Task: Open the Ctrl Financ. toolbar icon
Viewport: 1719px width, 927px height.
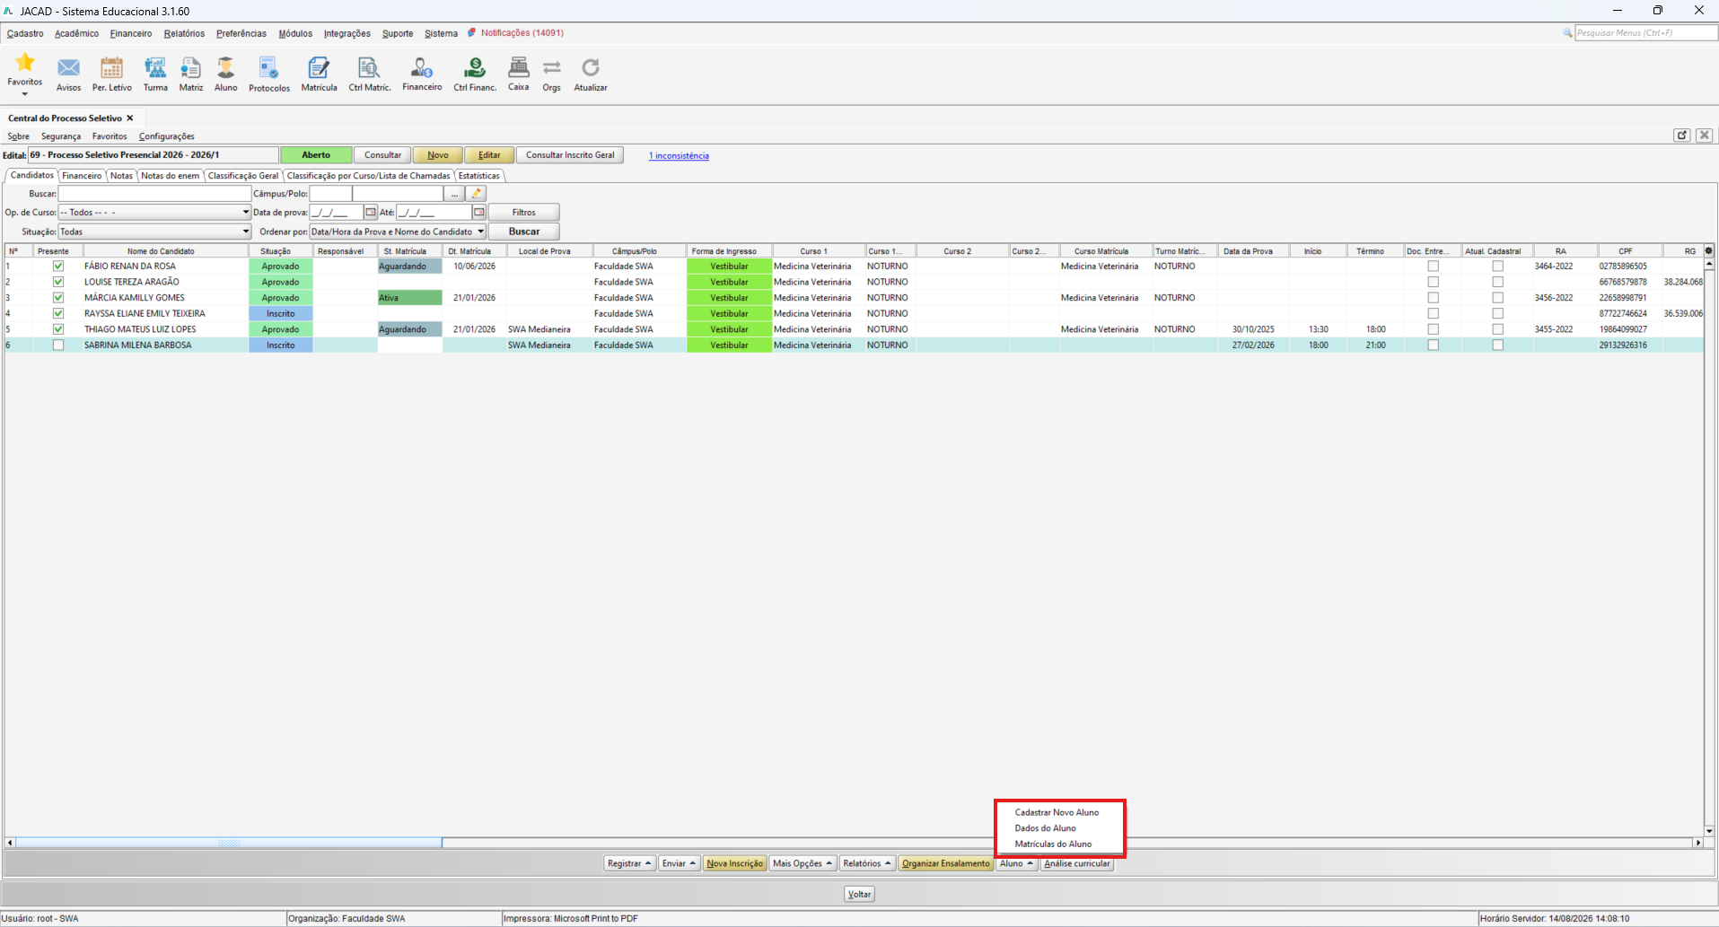Action: coord(475,67)
